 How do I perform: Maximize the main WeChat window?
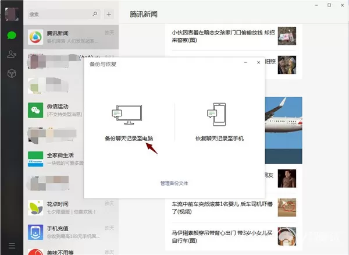coord(329,5)
